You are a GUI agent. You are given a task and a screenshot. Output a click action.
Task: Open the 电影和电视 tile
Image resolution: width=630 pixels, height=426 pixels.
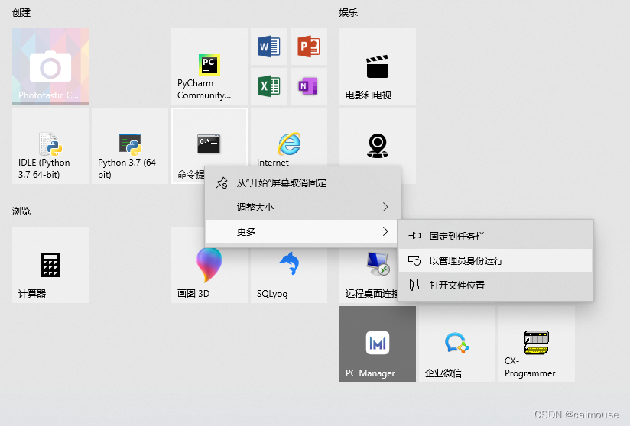(377, 66)
